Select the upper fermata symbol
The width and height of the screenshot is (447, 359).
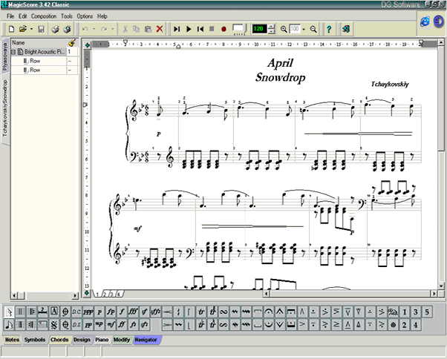pyautogui.click(x=268, y=312)
